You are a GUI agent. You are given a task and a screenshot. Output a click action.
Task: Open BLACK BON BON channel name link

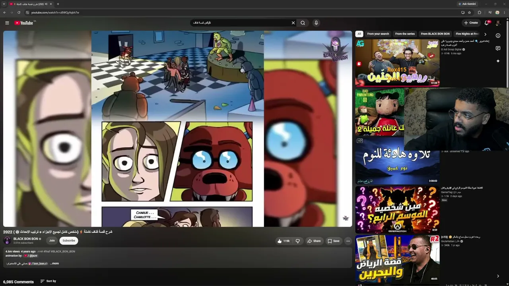(x=26, y=239)
